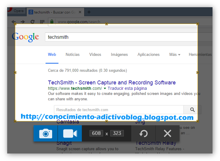Select bottom-right selection resize handle

coord(198,121)
